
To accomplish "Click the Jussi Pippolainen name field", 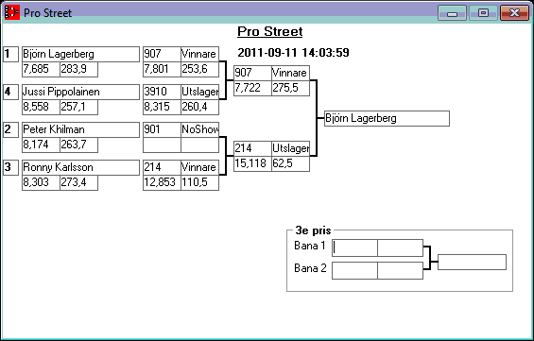I will coord(80,92).
